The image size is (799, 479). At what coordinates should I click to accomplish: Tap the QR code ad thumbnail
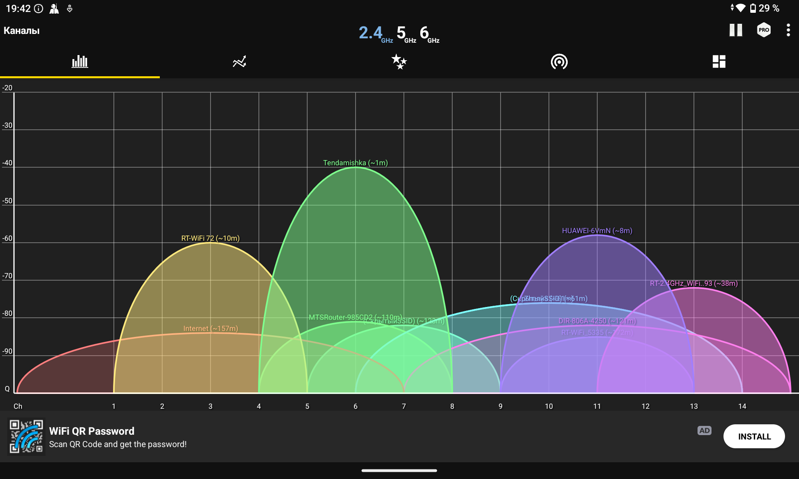(26, 436)
